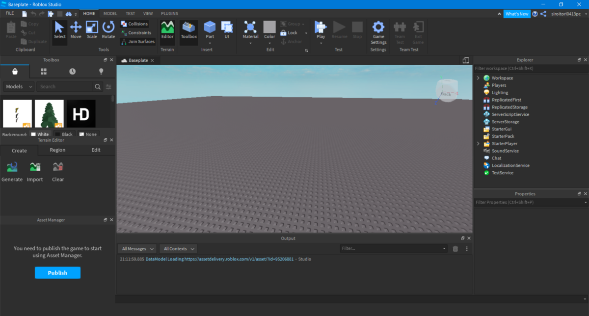
Task: Open Toolbox Inventory grid tab
Action: (44, 71)
